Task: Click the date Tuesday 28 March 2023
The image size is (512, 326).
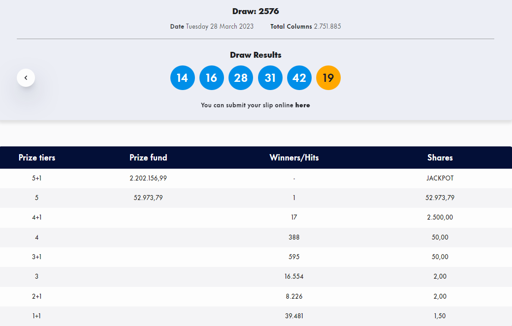Action: [x=219, y=26]
